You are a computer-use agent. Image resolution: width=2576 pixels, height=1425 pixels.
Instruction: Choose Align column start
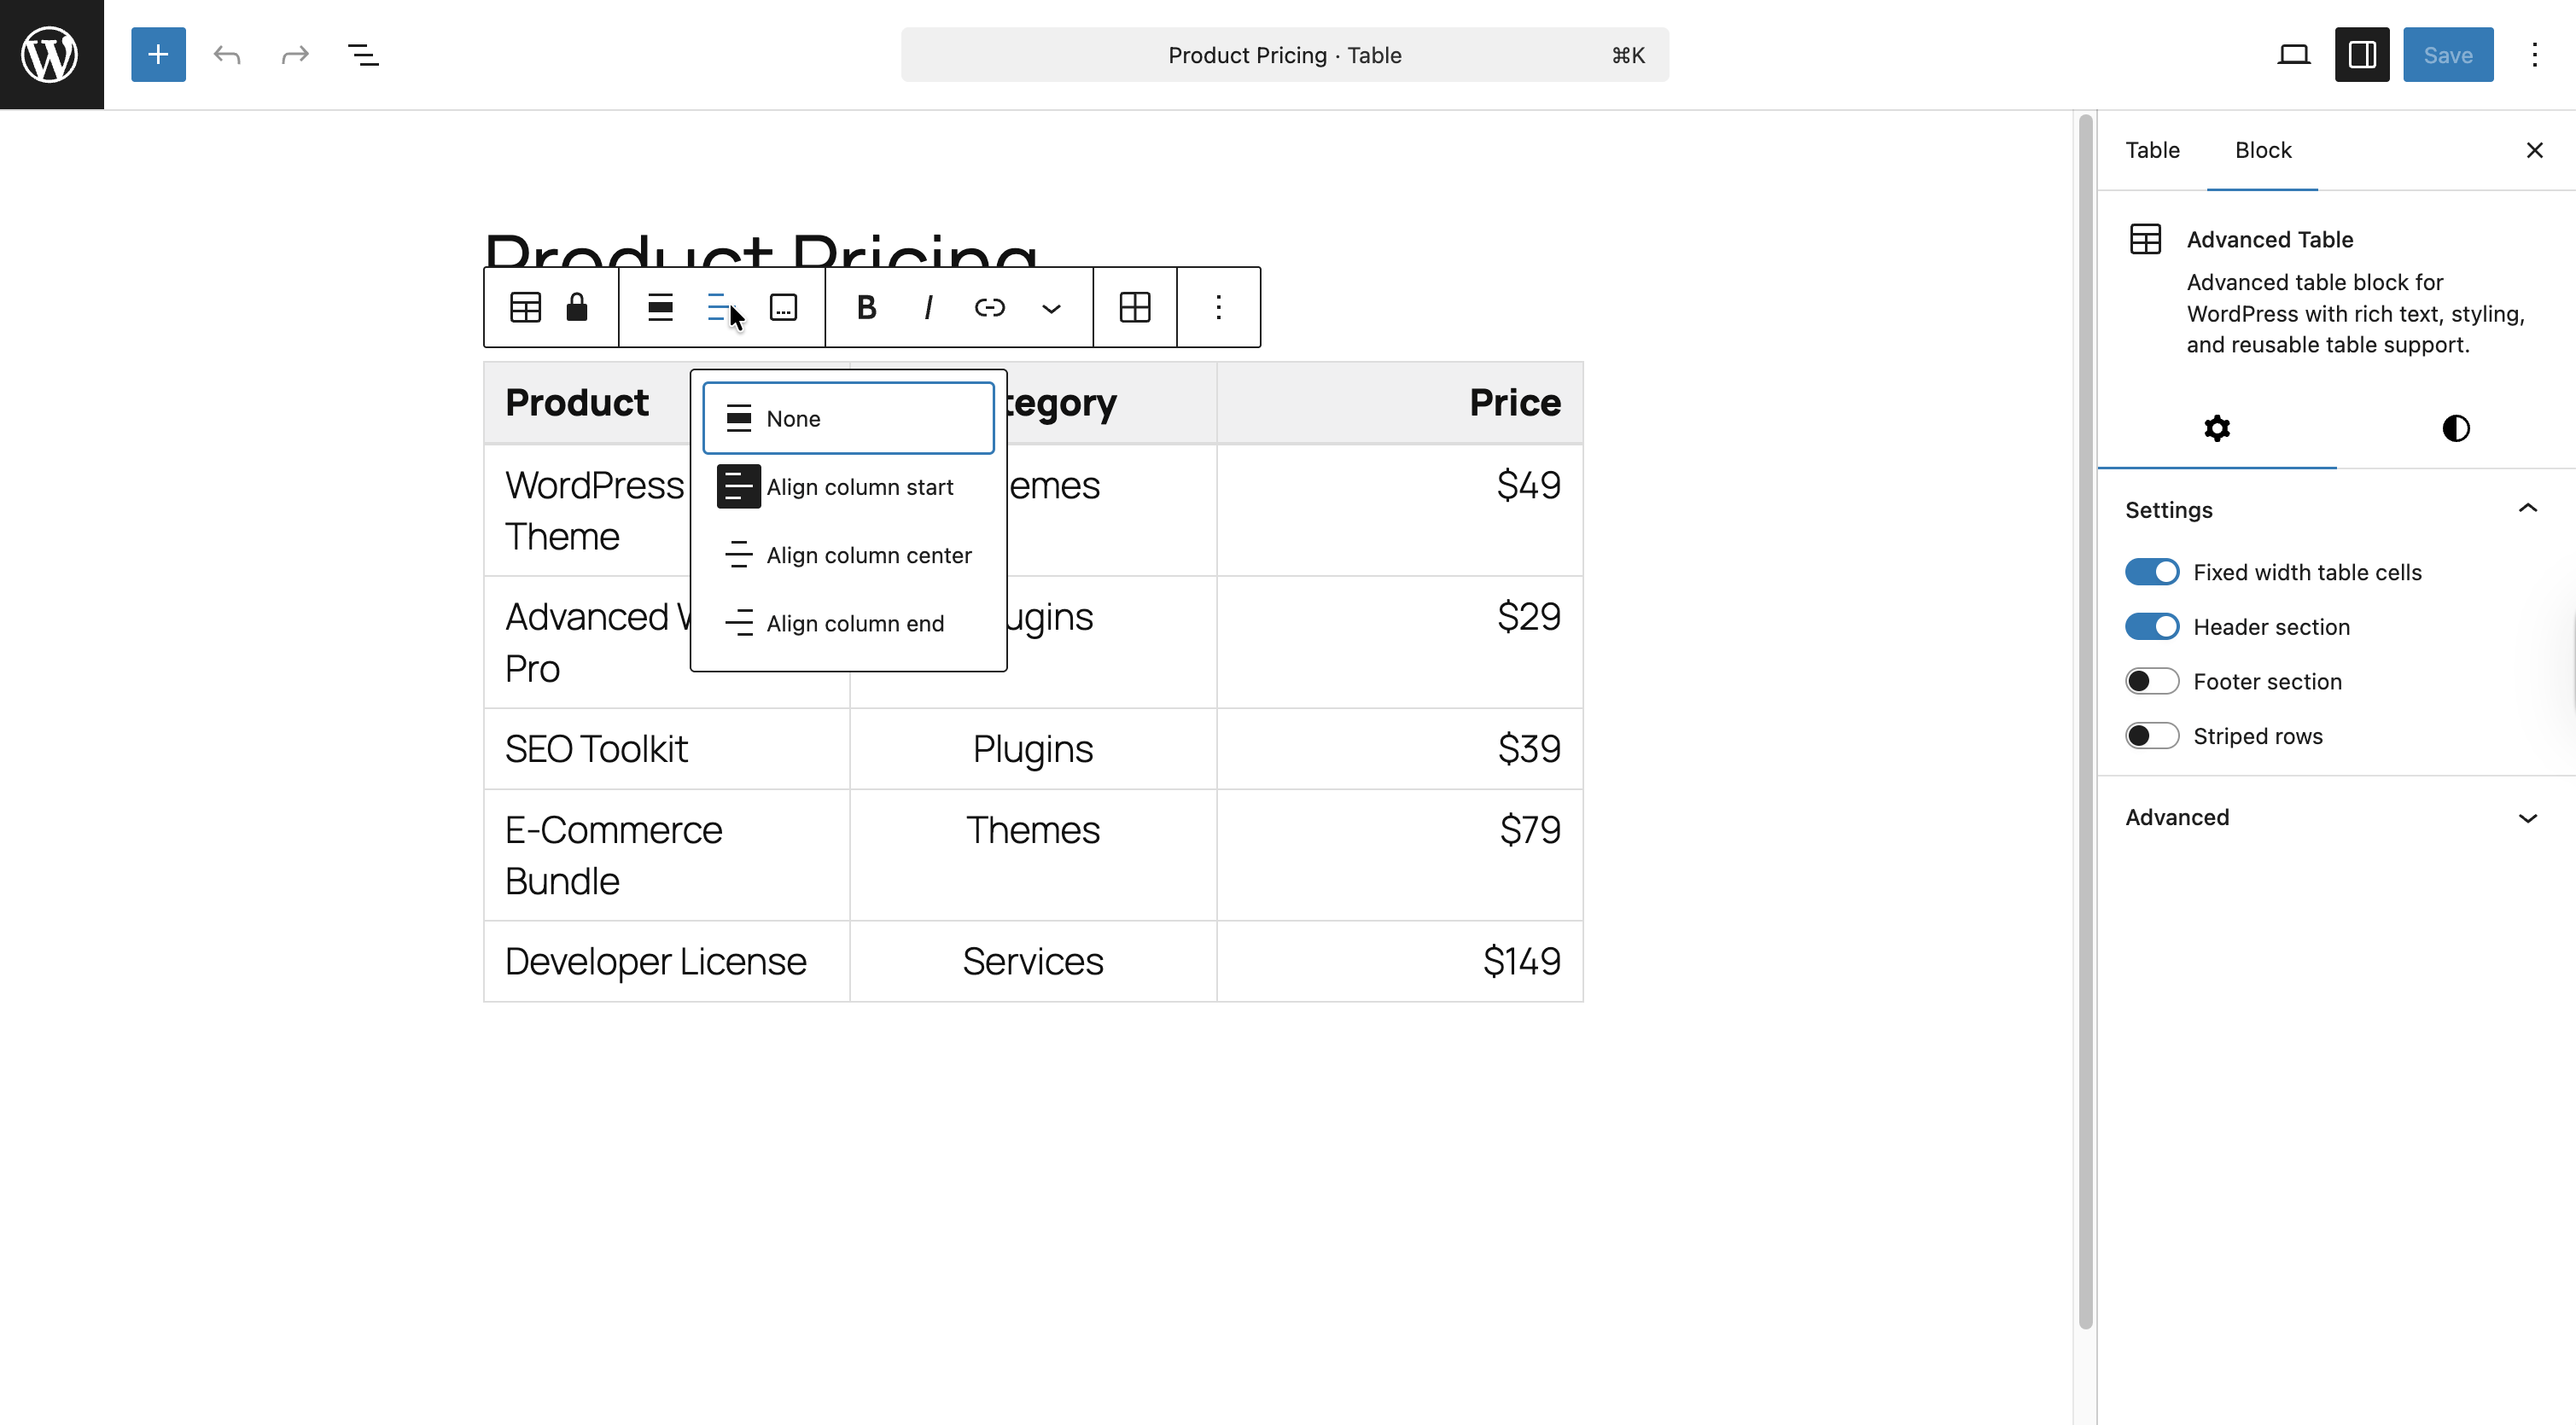tap(848, 487)
